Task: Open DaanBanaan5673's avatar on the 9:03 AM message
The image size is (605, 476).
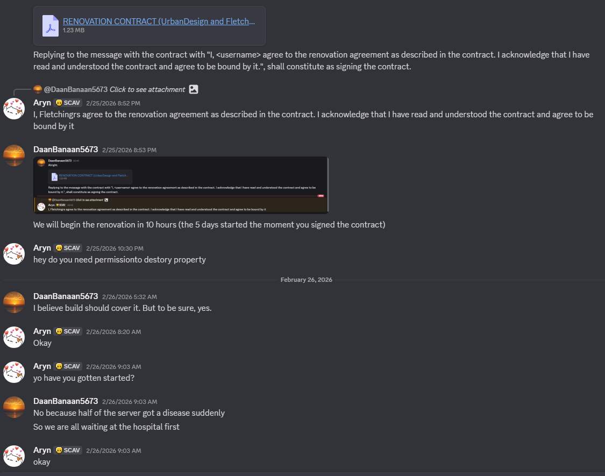Action: [x=14, y=407]
